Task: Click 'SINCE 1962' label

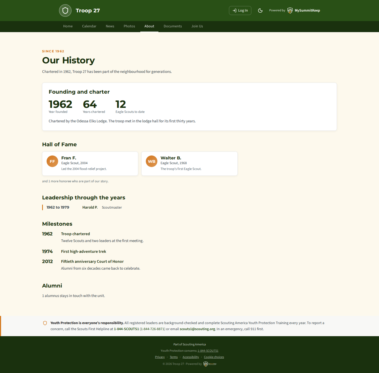Action: tap(53, 51)
